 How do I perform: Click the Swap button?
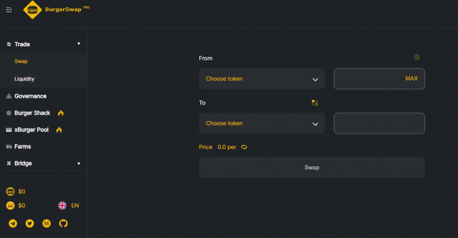311,167
